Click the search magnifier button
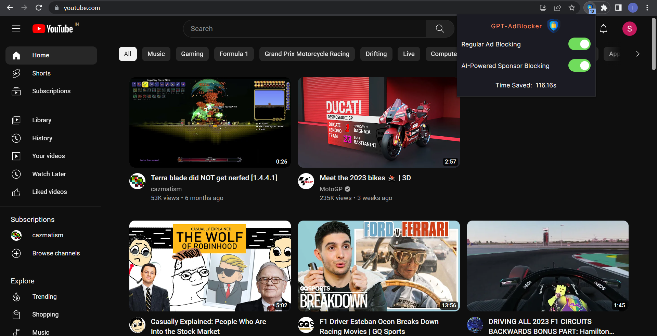Screen dimensions: 657x336 click(440, 29)
